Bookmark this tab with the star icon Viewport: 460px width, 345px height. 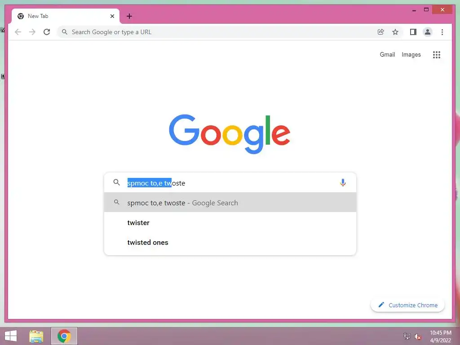tap(395, 32)
